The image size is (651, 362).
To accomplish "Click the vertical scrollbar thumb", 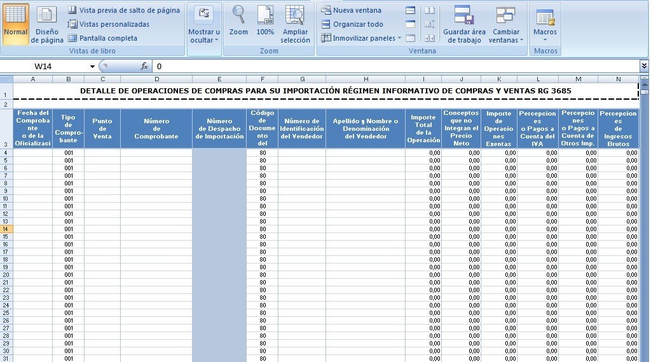I will [x=645, y=91].
